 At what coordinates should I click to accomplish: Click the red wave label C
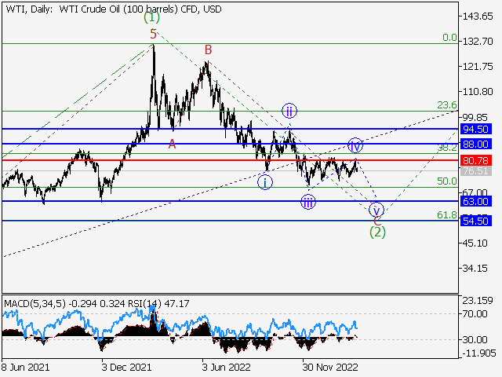click(377, 221)
